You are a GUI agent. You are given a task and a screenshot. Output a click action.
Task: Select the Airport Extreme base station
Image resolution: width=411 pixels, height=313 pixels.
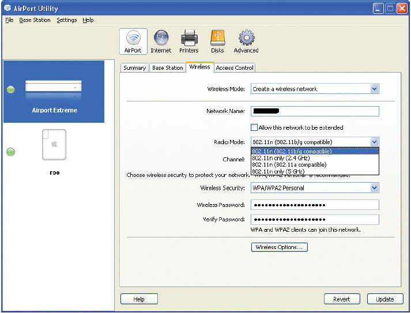point(54,92)
